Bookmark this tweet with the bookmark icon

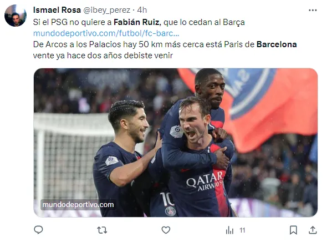pyautogui.click(x=293, y=230)
